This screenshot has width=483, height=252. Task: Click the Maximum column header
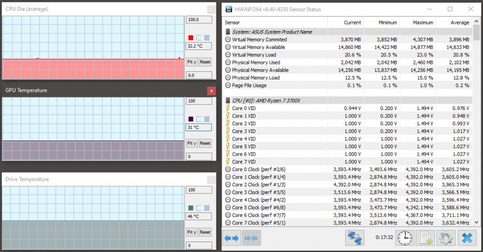[418, 23]
